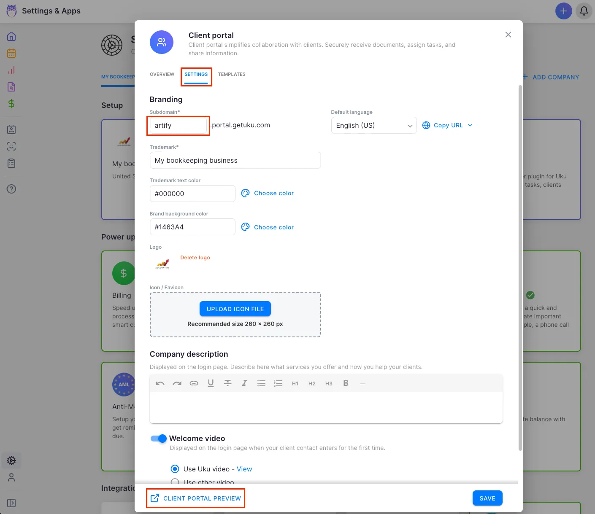This screenshot has height=514, width=595.
Task: Toggle bold formatting in description editor
Action: pos(346,383)
